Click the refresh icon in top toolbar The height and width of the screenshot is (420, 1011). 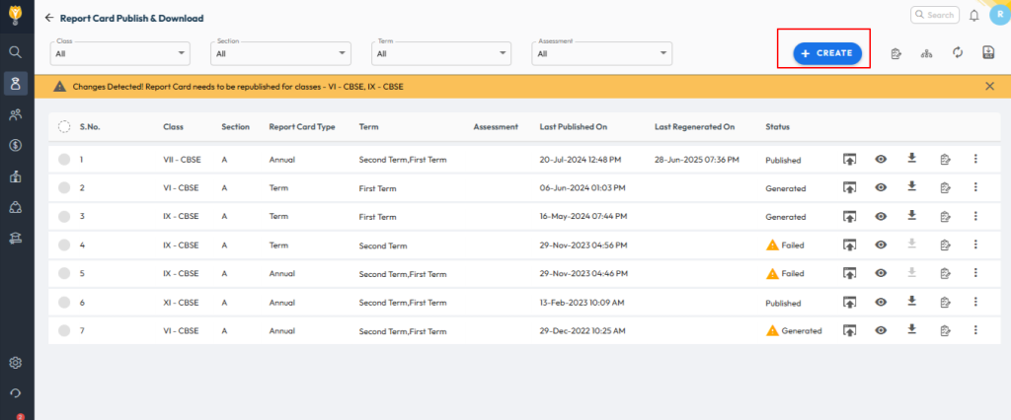(957, 52)
